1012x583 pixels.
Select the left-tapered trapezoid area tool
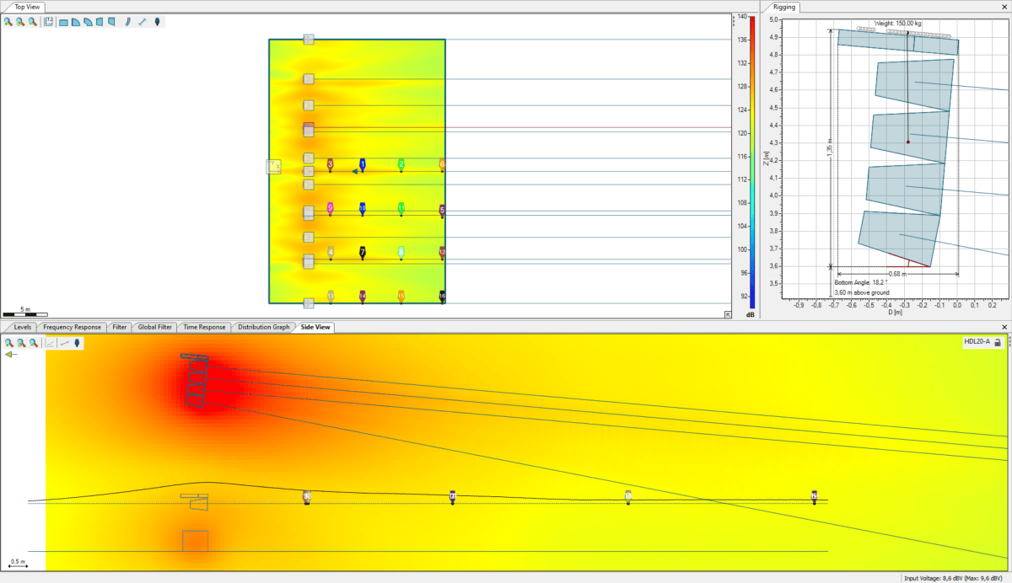[x=100, y=22]
